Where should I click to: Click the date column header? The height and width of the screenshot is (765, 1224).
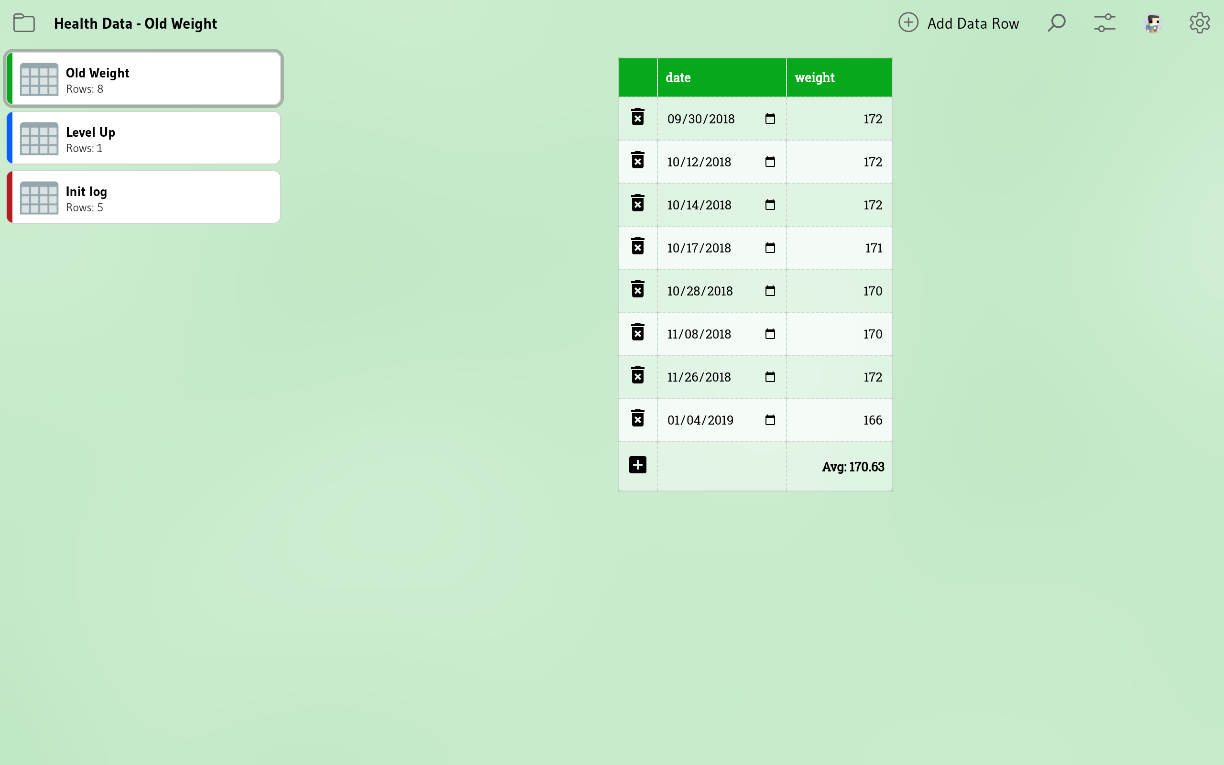(721, 77)
